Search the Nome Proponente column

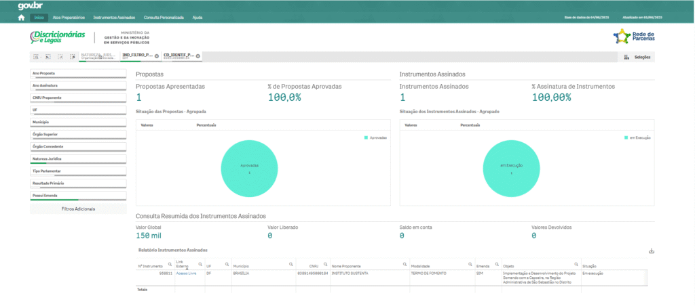405,264
